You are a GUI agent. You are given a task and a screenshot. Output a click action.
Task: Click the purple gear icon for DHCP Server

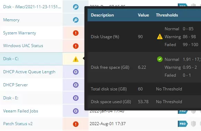pos(76,85)
